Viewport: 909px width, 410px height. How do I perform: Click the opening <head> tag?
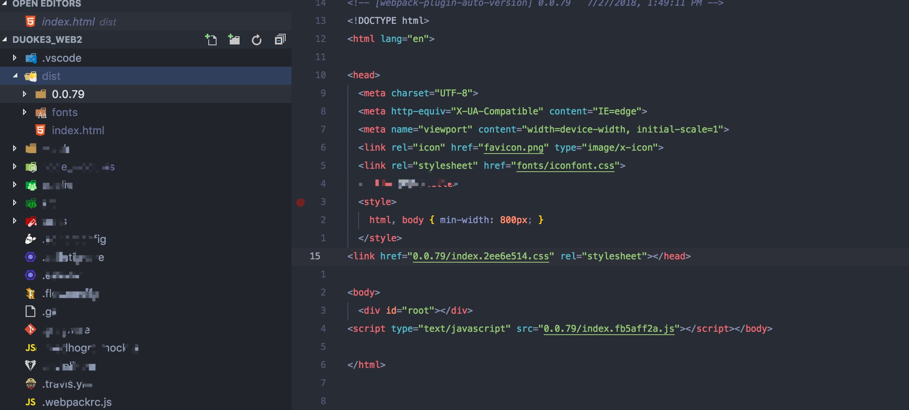[364, 75]
